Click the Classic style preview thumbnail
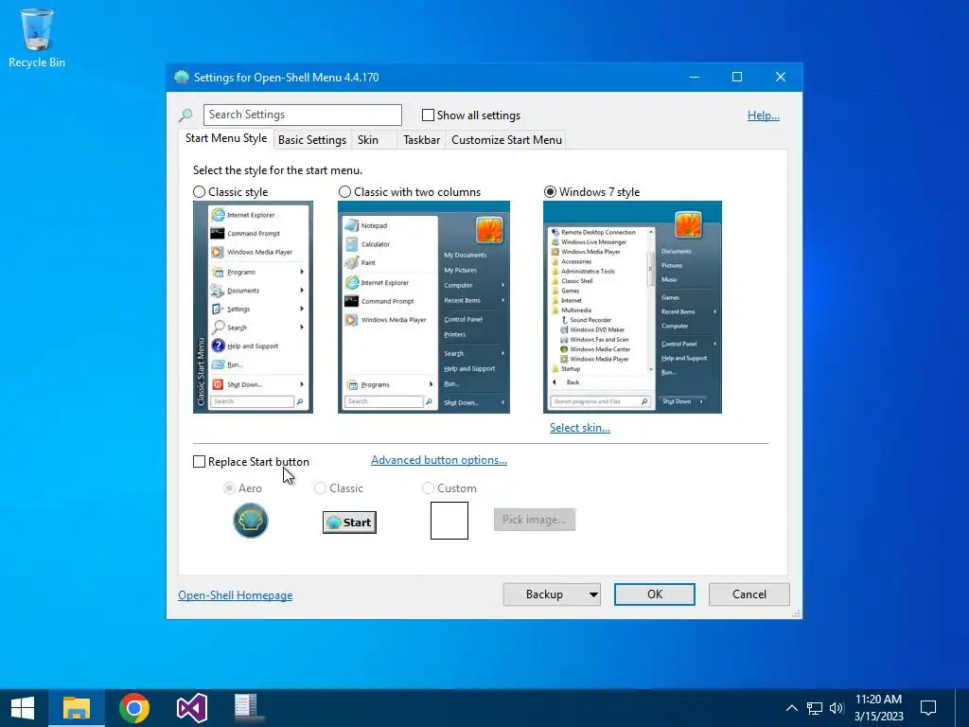The height and width of the screenshot is (727, 969). click(x=253, y=308)
